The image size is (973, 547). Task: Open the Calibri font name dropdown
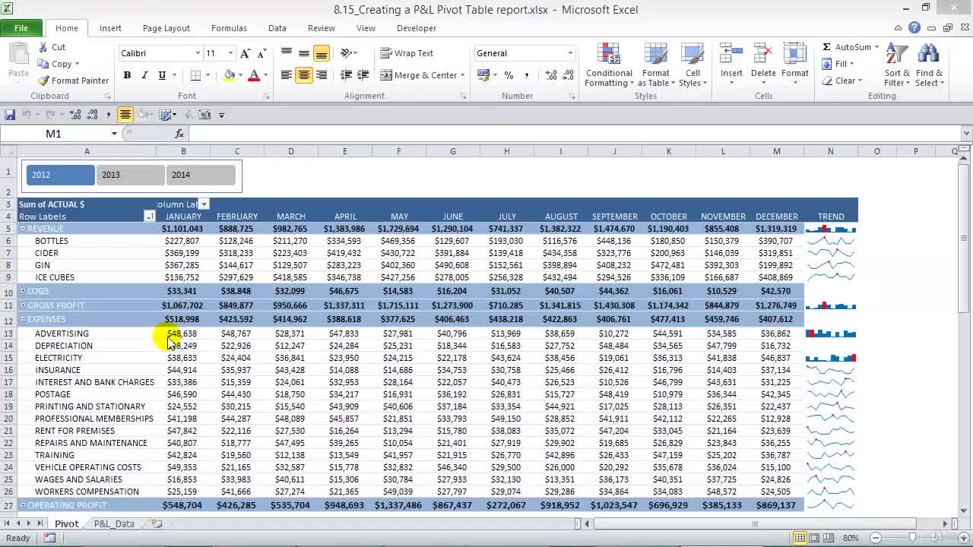coord(198,53)
